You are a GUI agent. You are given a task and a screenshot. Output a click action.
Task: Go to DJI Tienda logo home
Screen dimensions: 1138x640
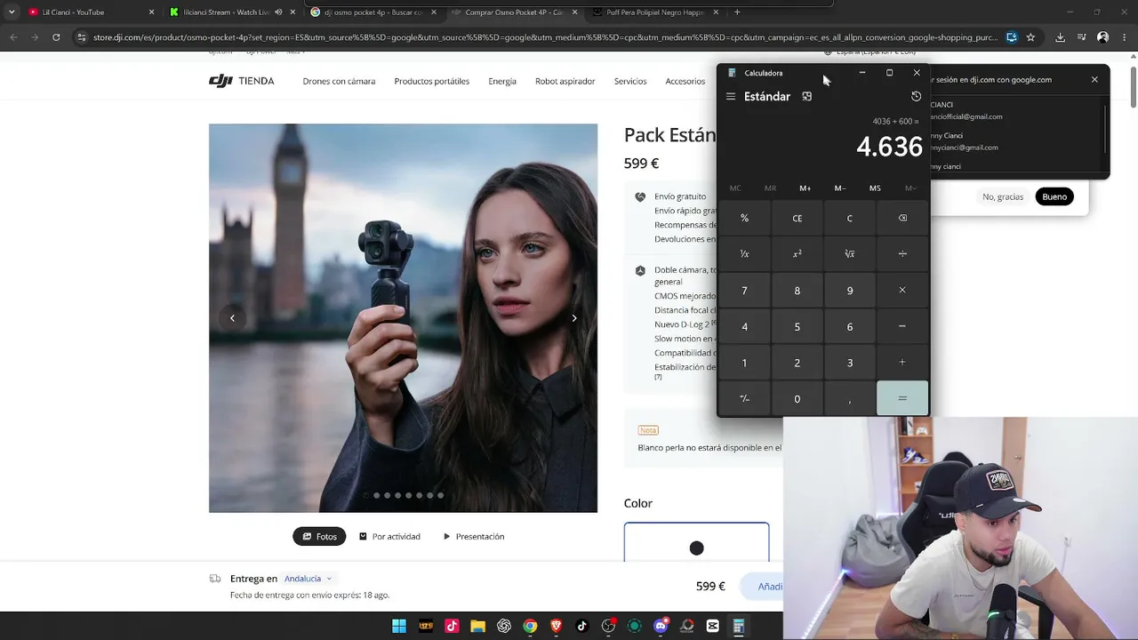pyautogui.click(x=242, y=81)
